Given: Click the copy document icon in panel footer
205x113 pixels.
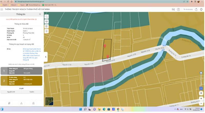Looking at the screenshot, I should (9, 103).
